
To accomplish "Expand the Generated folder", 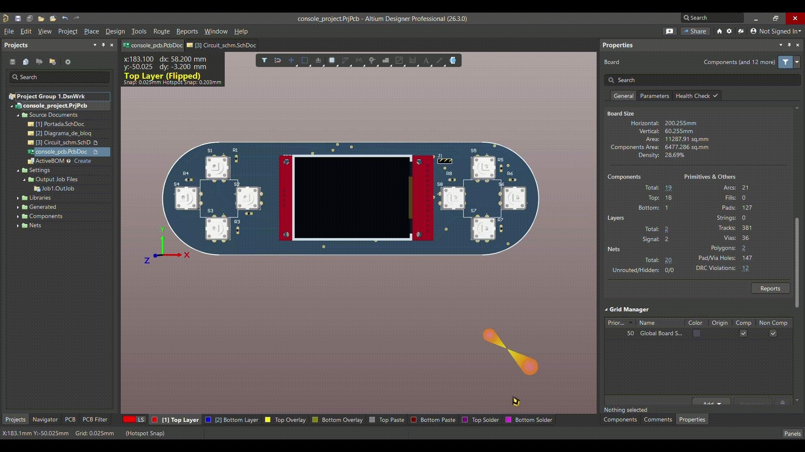I will click(18, 207).
